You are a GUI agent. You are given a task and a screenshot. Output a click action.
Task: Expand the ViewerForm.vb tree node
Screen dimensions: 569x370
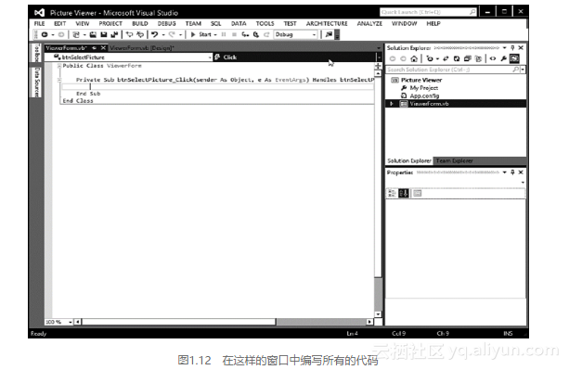[391, 104]
